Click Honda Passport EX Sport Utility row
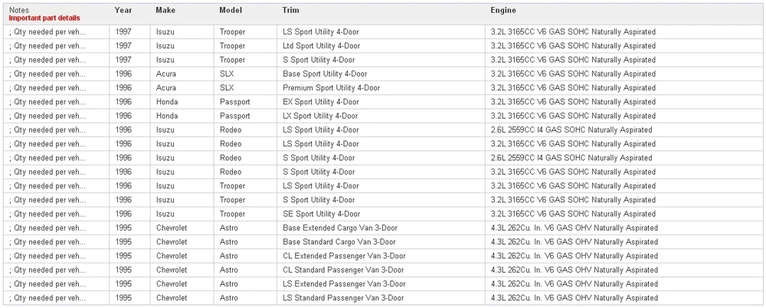The height and width of the screenshot is (308, 766). [x=383, y=102]
